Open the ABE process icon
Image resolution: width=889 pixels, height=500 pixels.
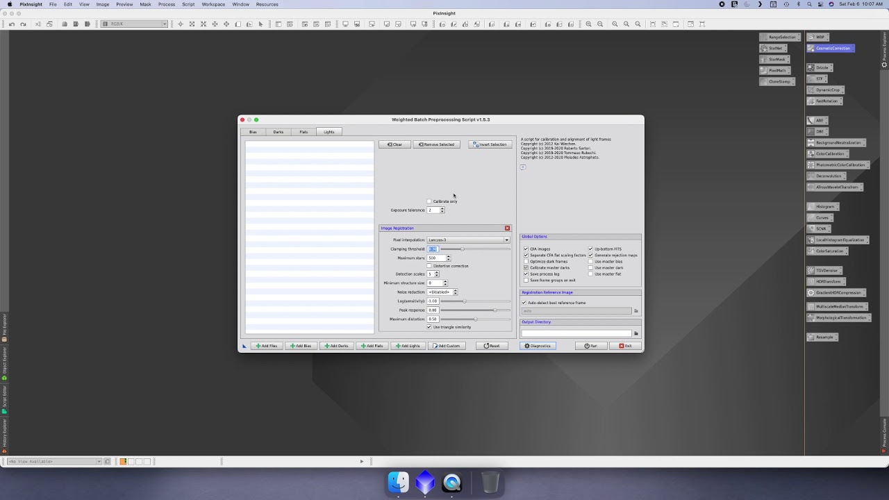click(x=817, y=120)
